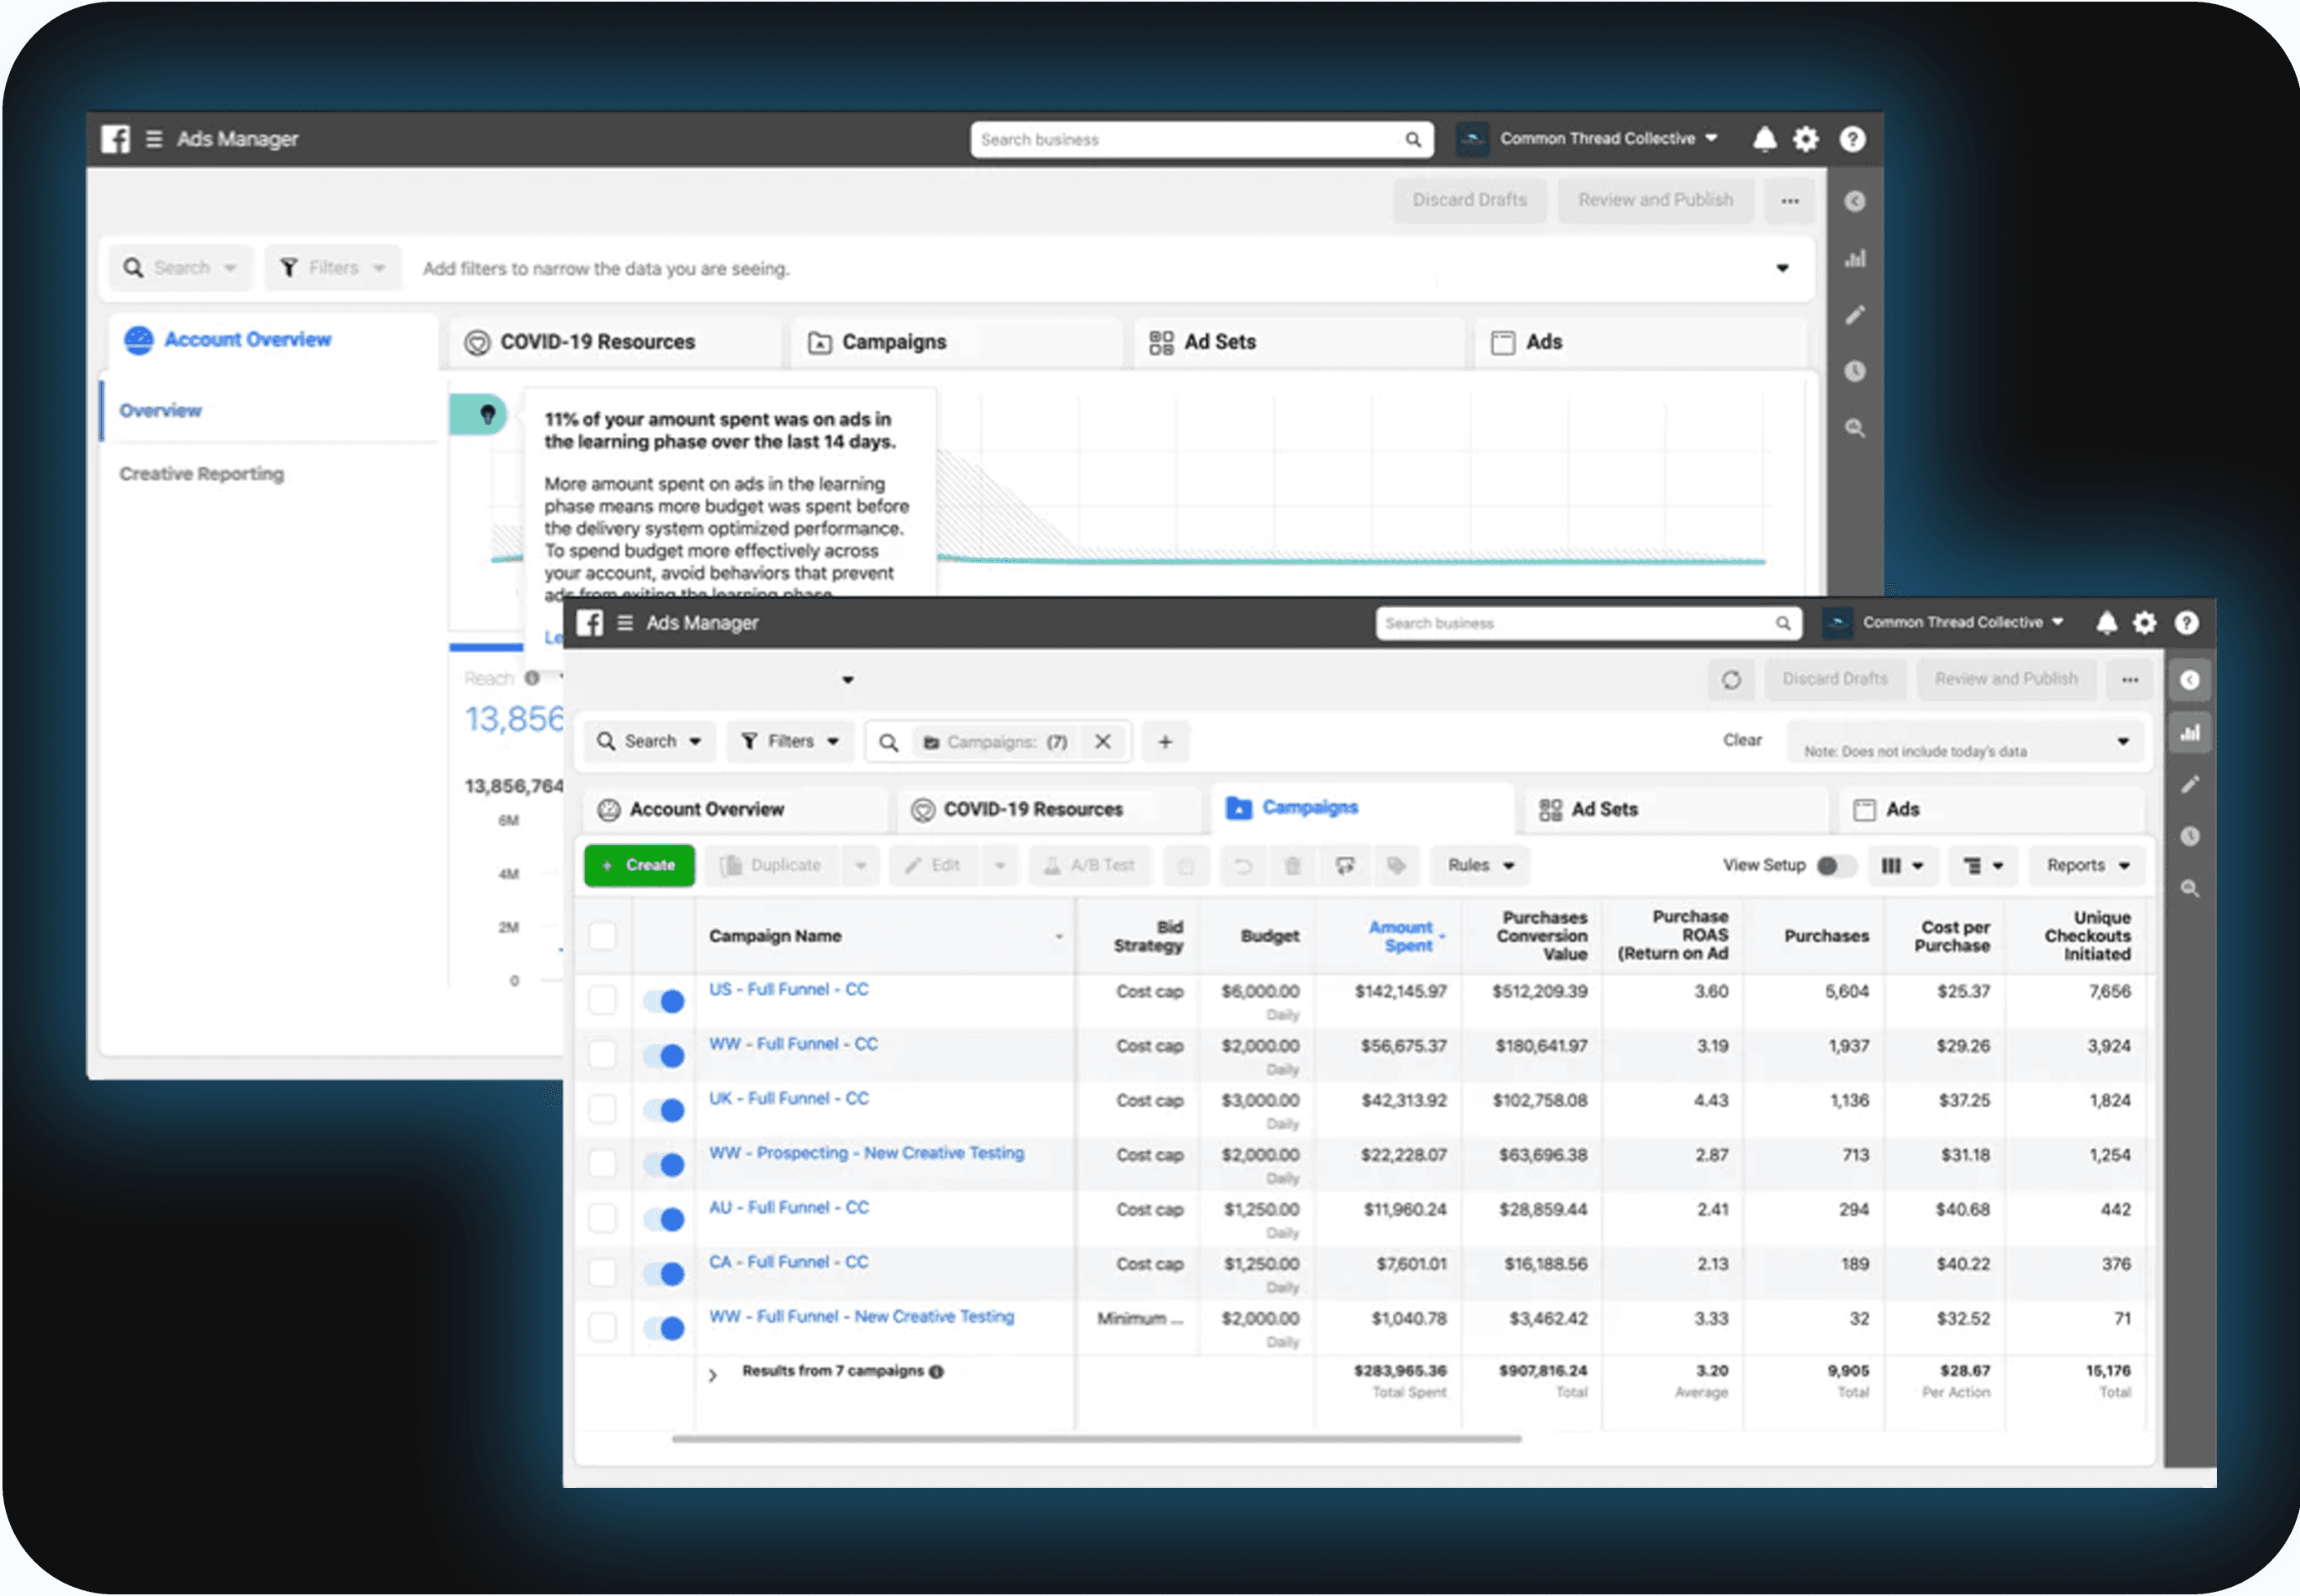
Task: Switch to the Campaigns tab in the front window
Action: coord(1362,809)
